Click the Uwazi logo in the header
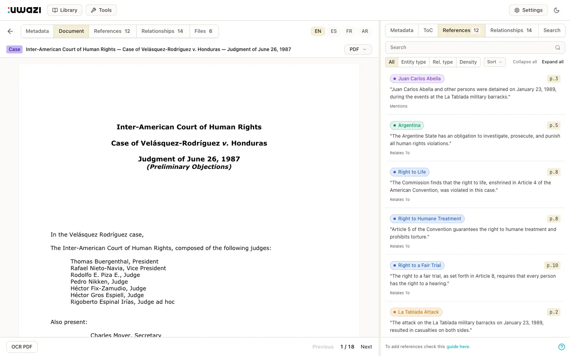Image resolution: width=570 pixels, height=356 pixels. click(24, 10)
